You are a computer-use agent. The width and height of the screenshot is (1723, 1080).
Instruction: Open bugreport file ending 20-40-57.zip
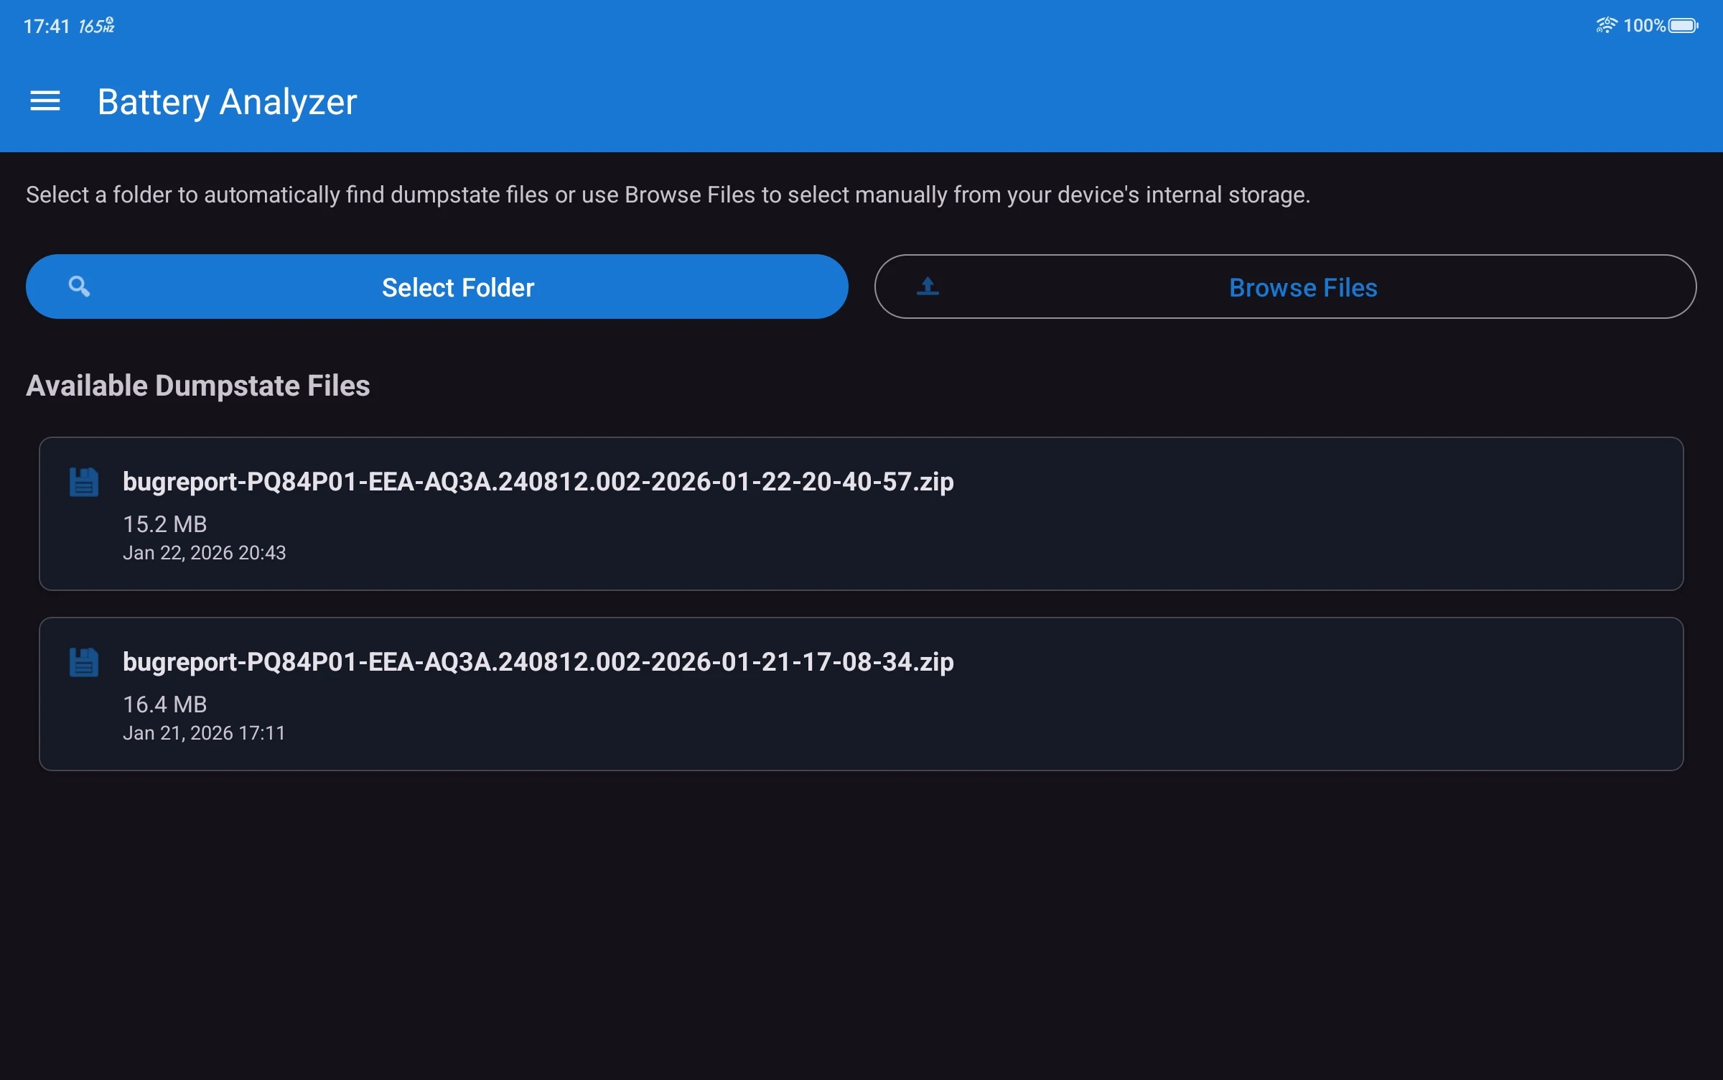pyautogui.click(x=861, y=513)
